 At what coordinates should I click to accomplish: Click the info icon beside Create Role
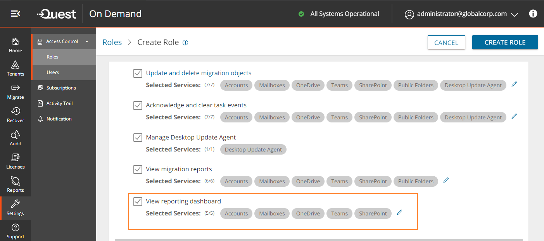pyautogui.click(x=185, y=43)
